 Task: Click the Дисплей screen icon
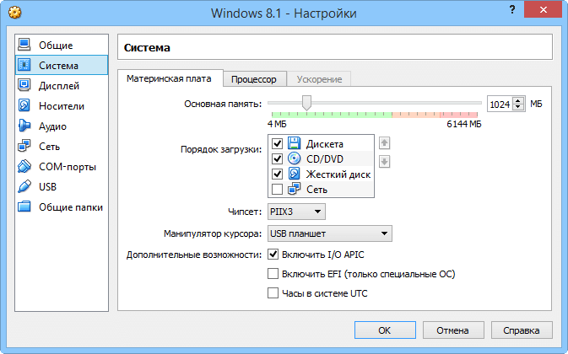24,85
